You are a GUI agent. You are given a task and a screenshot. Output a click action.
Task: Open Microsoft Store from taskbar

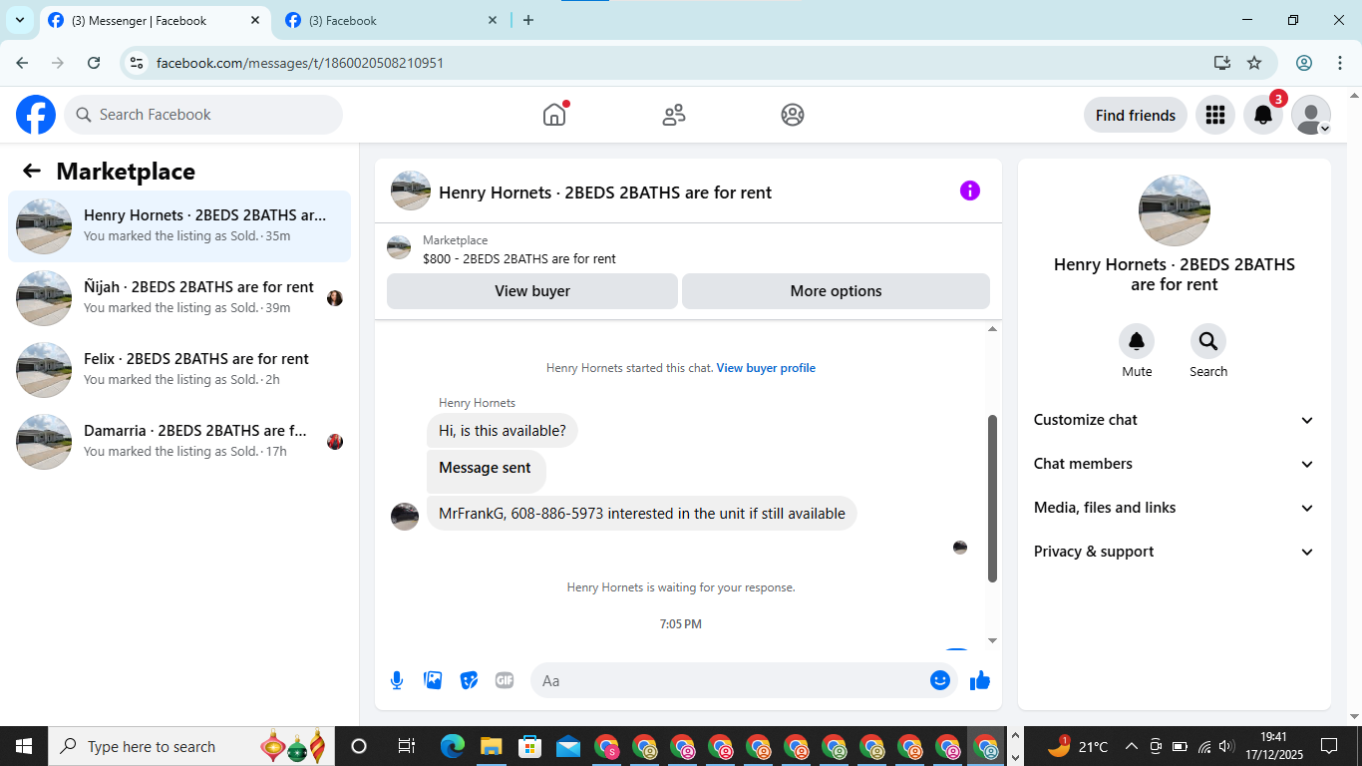point(529,746)
